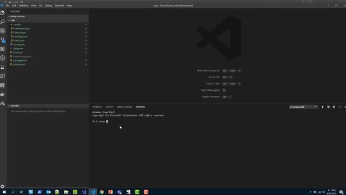Viewport: 346px width, 195px height.
Task: Open Chrome from the taskbar
Action: tap(102, 192)
